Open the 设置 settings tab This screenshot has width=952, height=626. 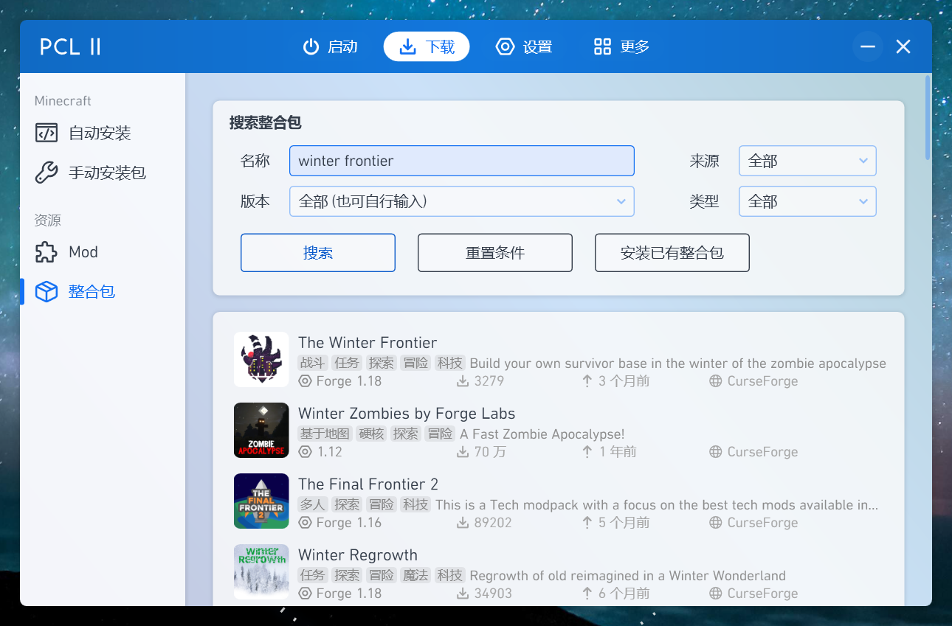click(x=524, y=47)
